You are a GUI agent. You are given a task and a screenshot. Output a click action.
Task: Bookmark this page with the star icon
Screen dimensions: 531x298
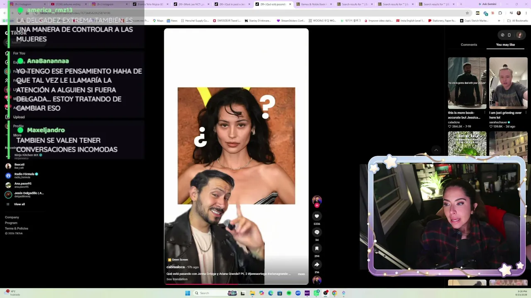(x=467, y=13)
